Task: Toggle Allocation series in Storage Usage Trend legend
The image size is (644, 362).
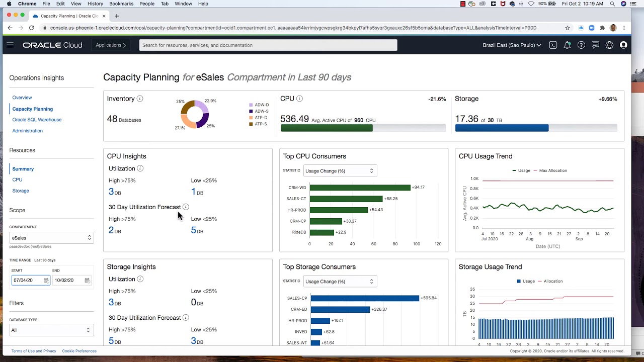Action: click(x=550, y=281)
